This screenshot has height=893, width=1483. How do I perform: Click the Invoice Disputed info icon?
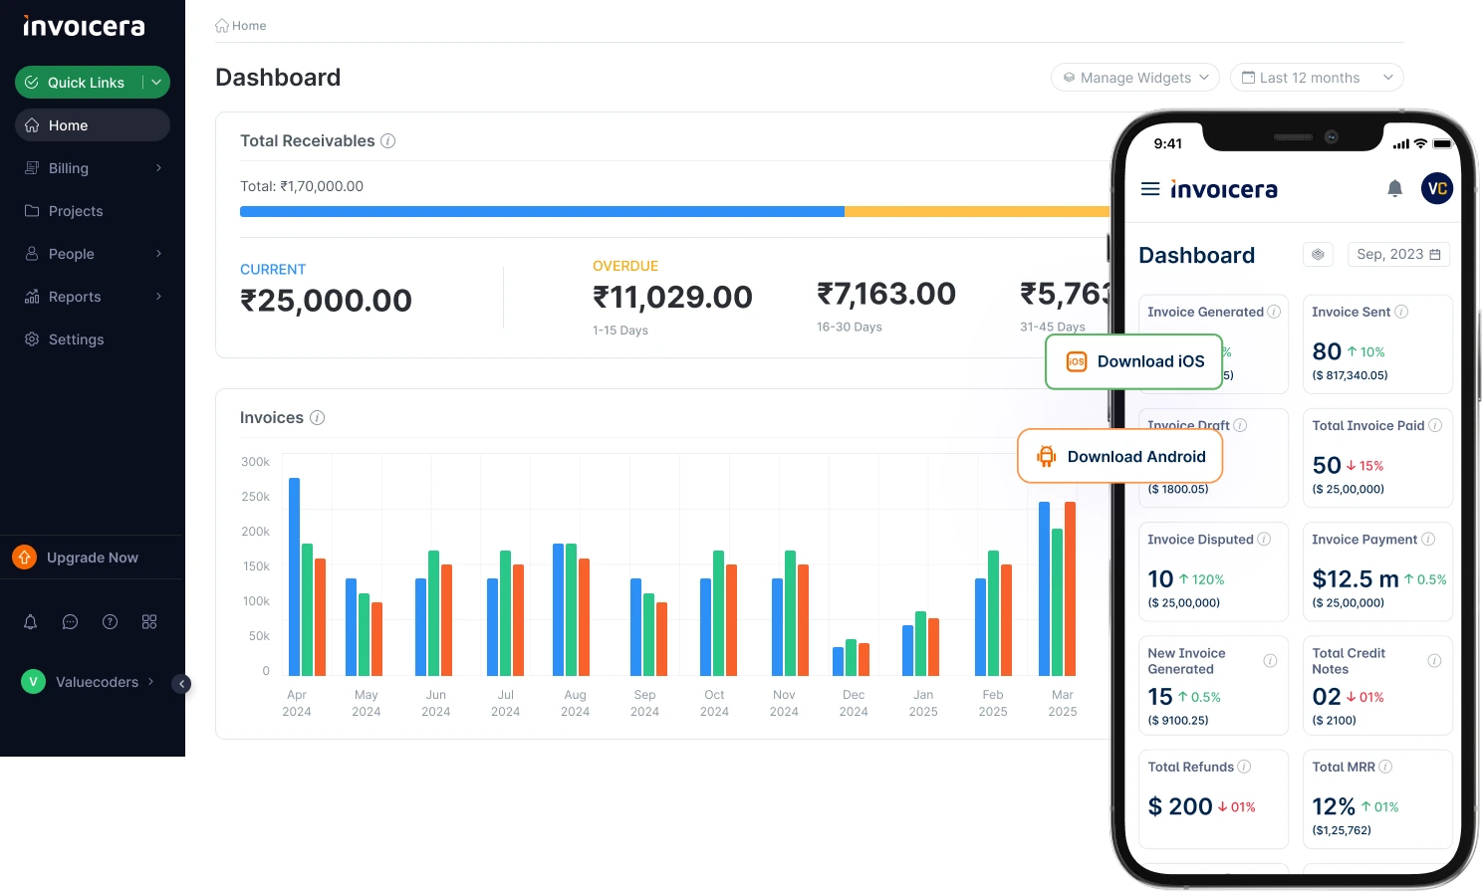pyautogui.click(x=1264, y=540)
